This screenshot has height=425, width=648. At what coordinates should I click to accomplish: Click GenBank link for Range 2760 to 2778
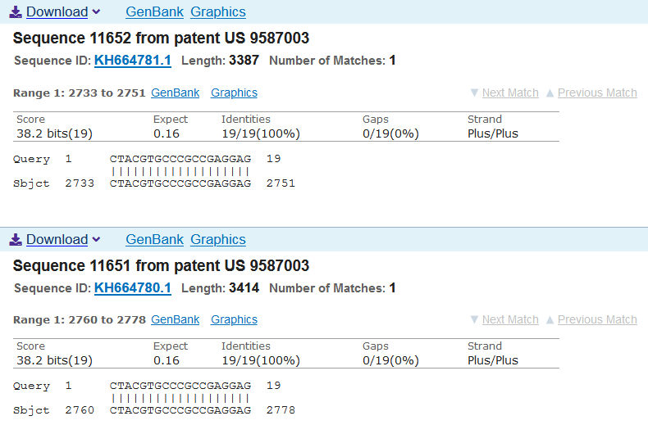coord(175,320)
